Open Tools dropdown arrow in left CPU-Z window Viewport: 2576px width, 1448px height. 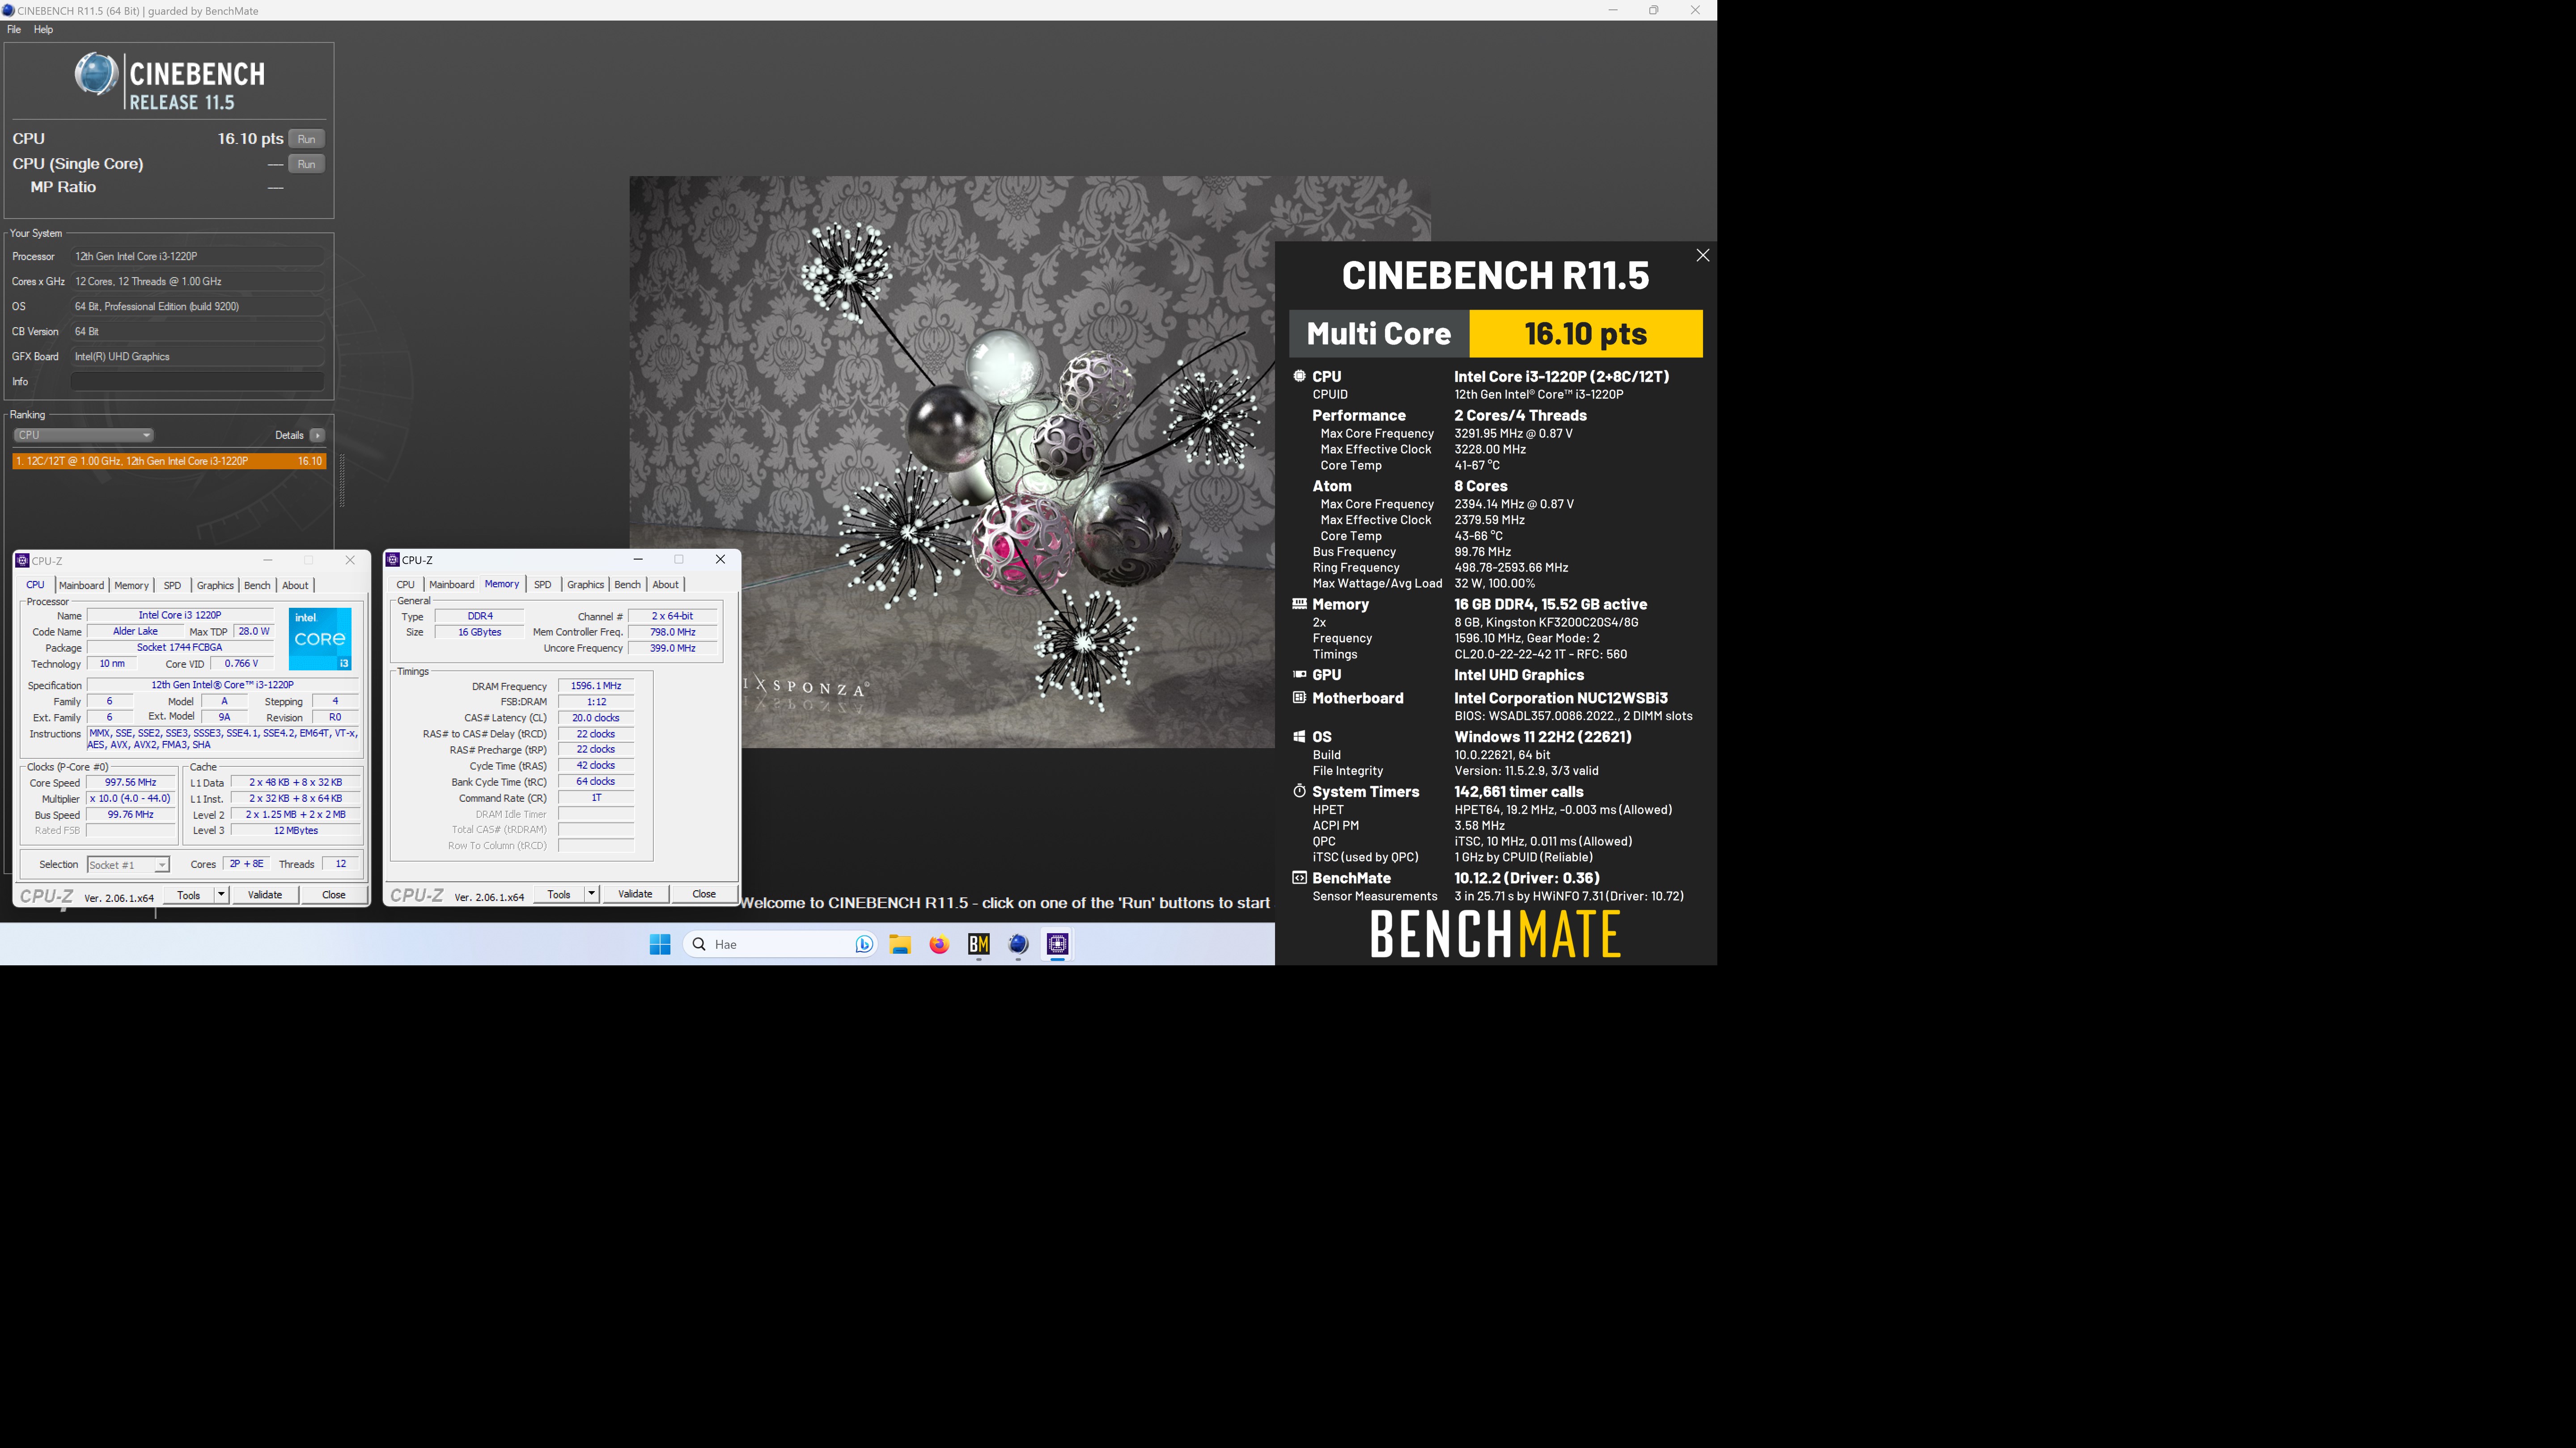[221, 895]
